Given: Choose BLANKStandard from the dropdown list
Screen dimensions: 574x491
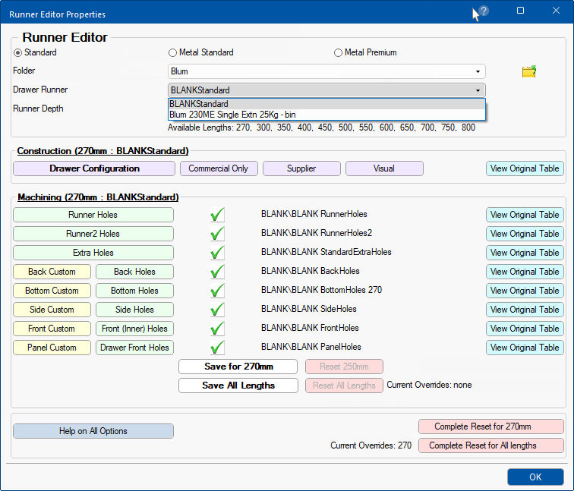Looking at the screenshot, I should tap(326, 104).
